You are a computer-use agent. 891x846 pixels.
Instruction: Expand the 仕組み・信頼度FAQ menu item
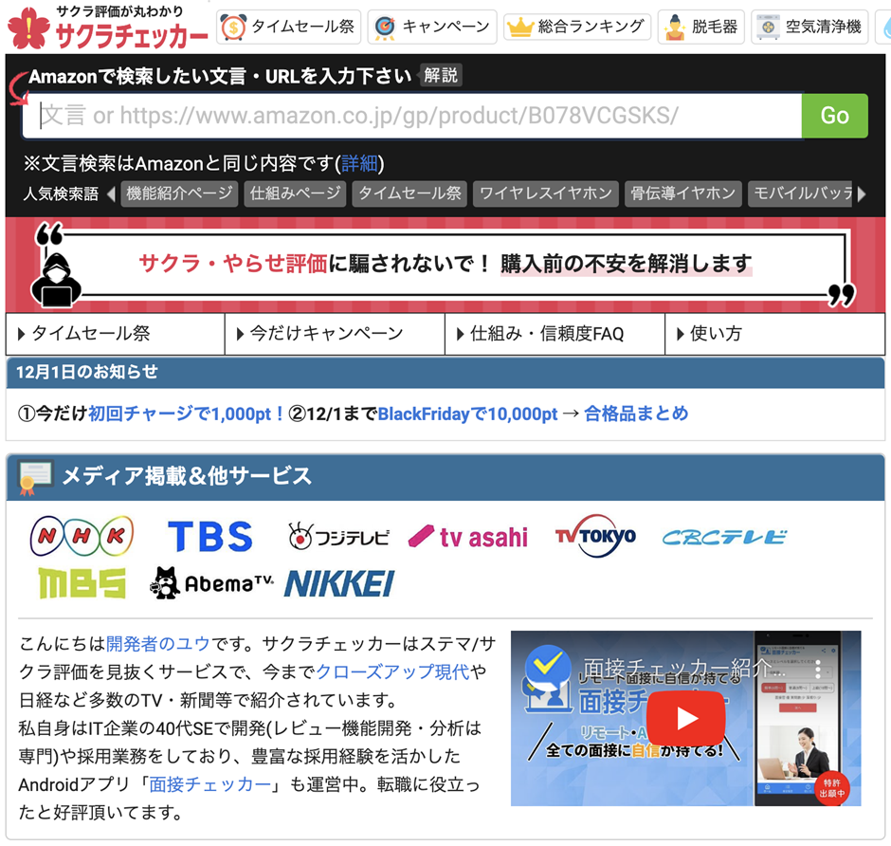[555, 334]
